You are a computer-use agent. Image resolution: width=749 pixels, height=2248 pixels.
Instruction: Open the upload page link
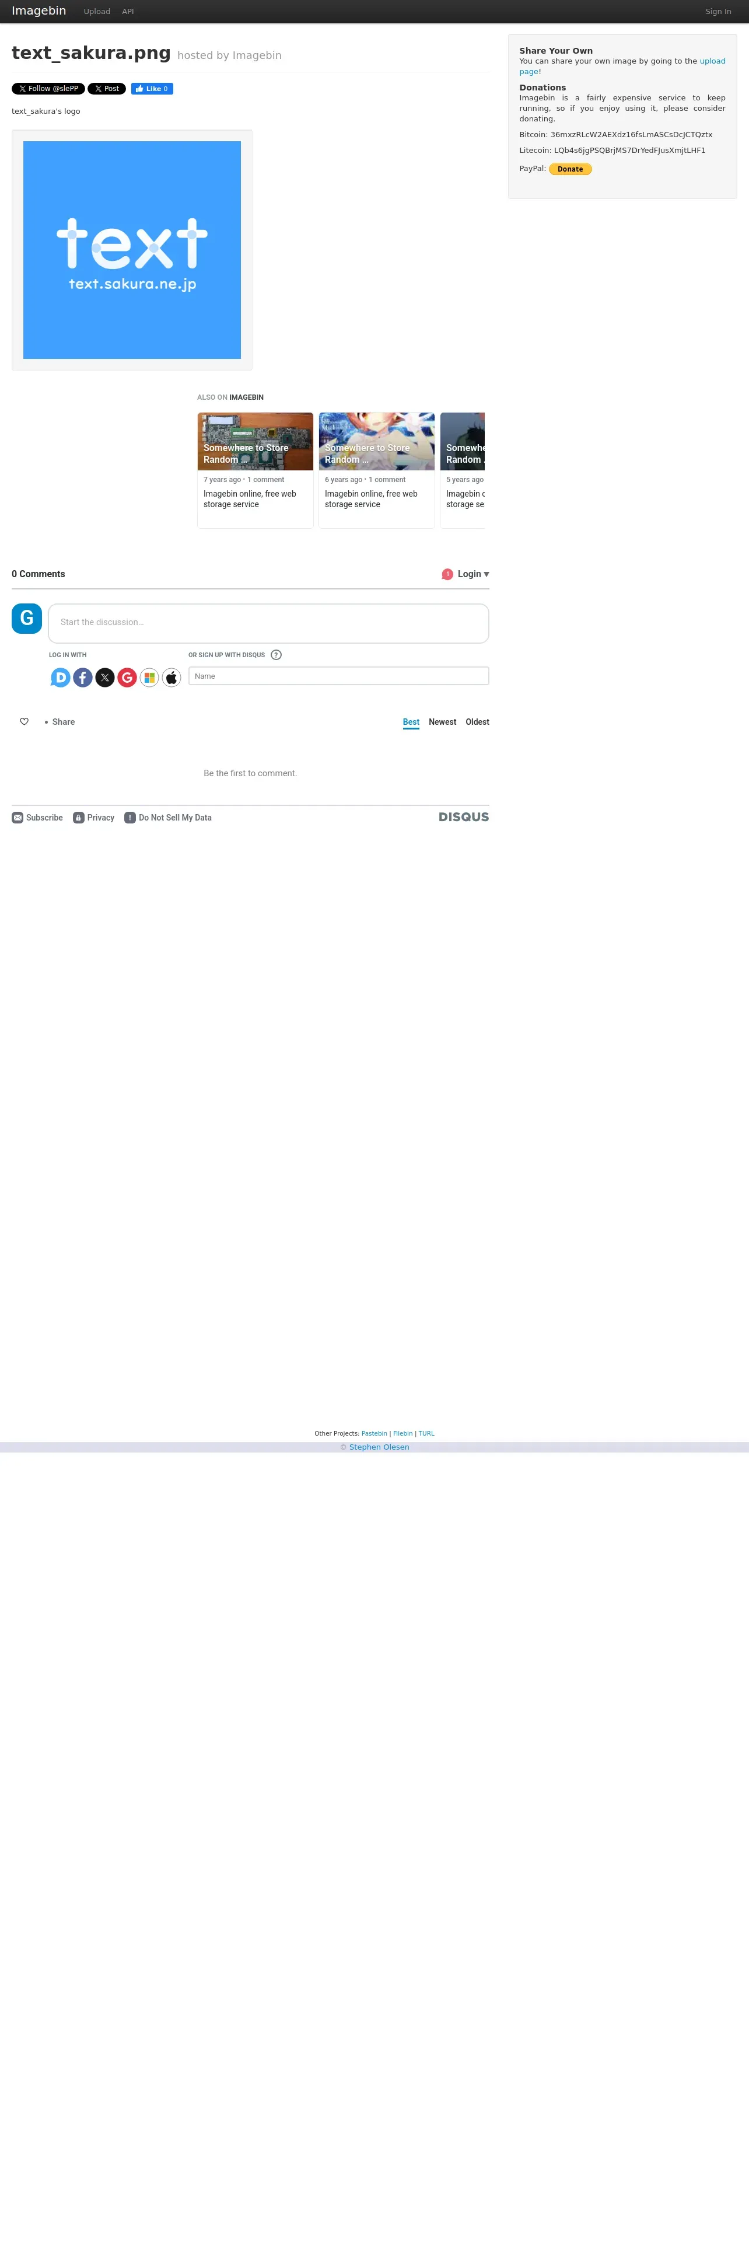(x=712, y=61)
